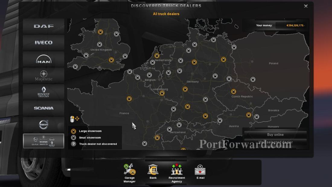Viewport: 332px width, 187px height.
Task: Open the Garage Manager
Action: 129,173
